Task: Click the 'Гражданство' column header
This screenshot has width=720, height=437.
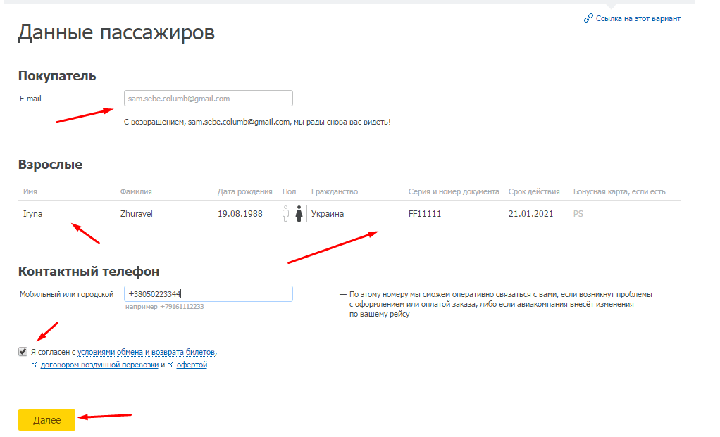Action: [334, 191]
